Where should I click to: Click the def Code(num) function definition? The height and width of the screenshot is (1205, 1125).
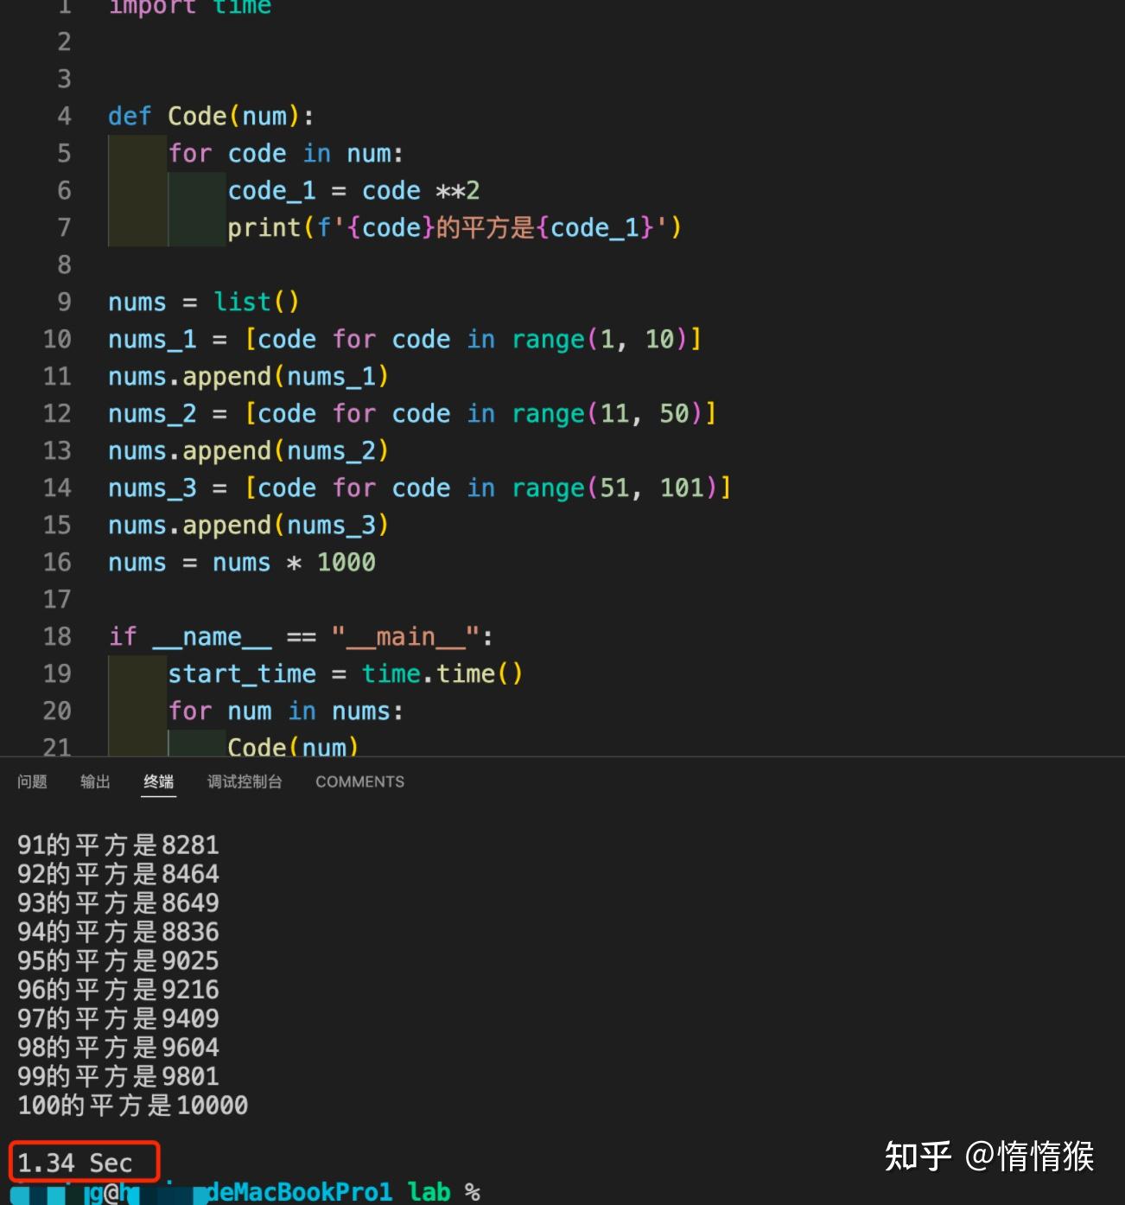click(x=209, y=115)
